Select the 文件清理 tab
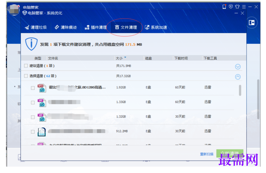 (126, 27)
